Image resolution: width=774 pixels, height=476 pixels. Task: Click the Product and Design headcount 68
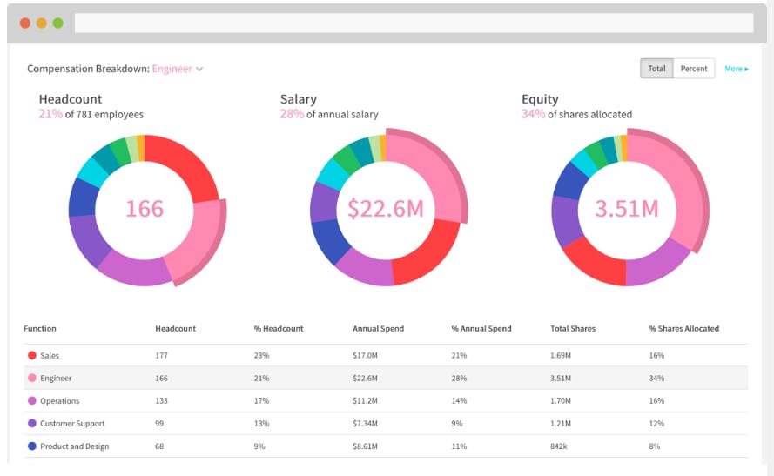pyautogui.click(x=159, y=446)
